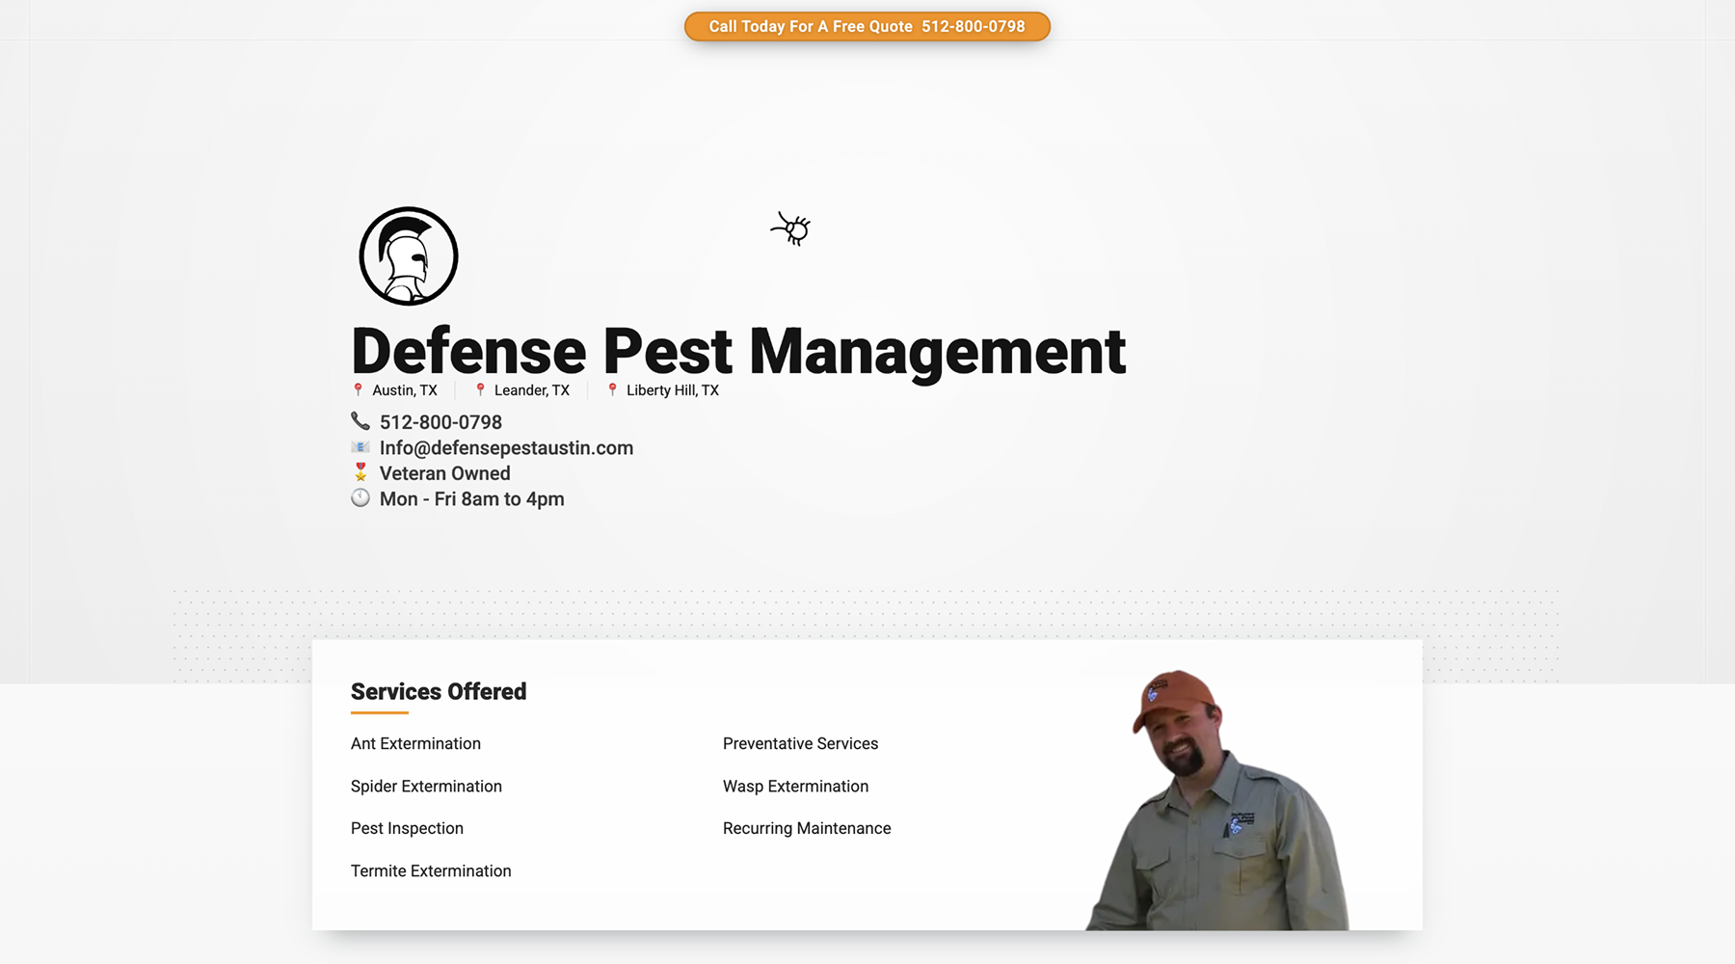Select the Termite Extermination service
The height and width of the screenshot is (964, 1735).
pyautogui.click(x=431, y=870)
